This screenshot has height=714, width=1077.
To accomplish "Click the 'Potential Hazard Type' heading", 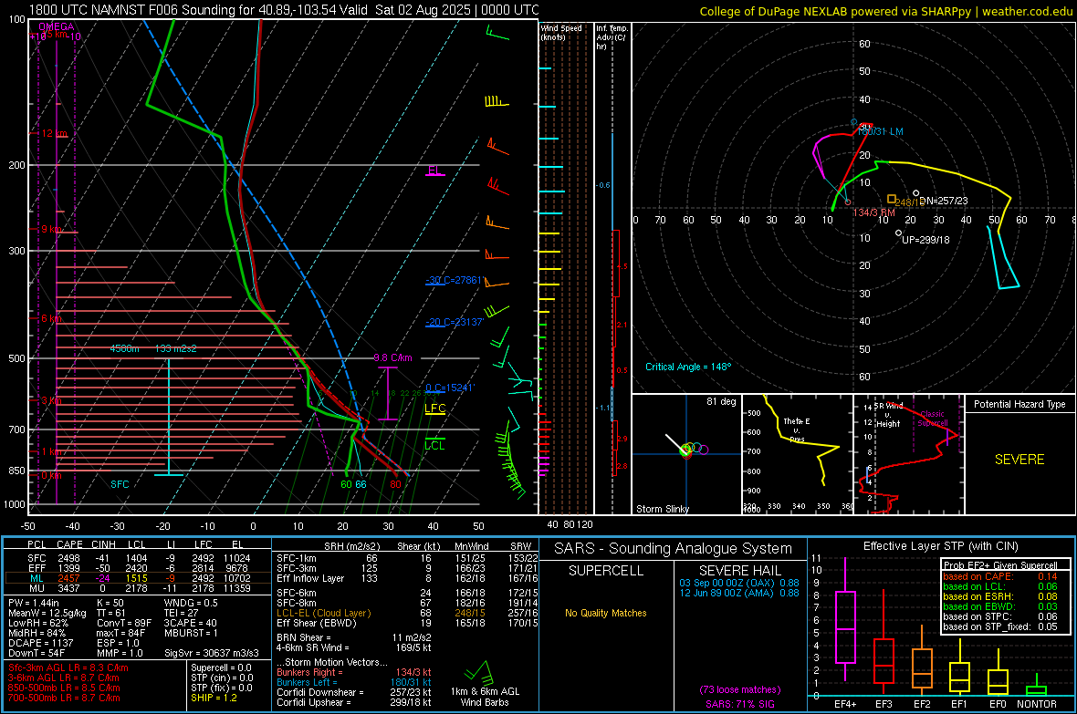I will (x=1019, y=404).
